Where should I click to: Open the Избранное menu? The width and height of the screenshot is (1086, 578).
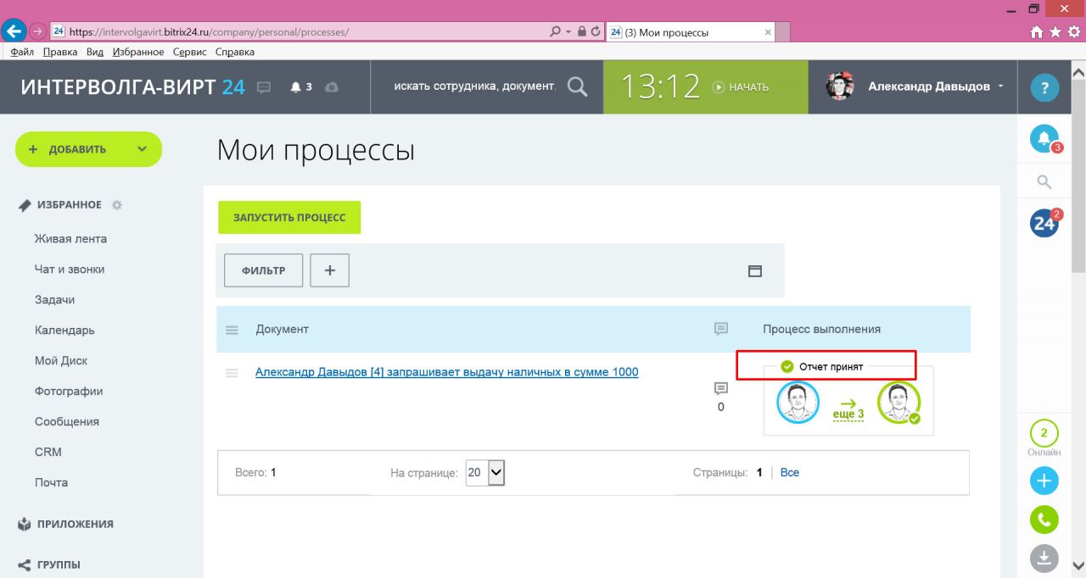point(138,52)
